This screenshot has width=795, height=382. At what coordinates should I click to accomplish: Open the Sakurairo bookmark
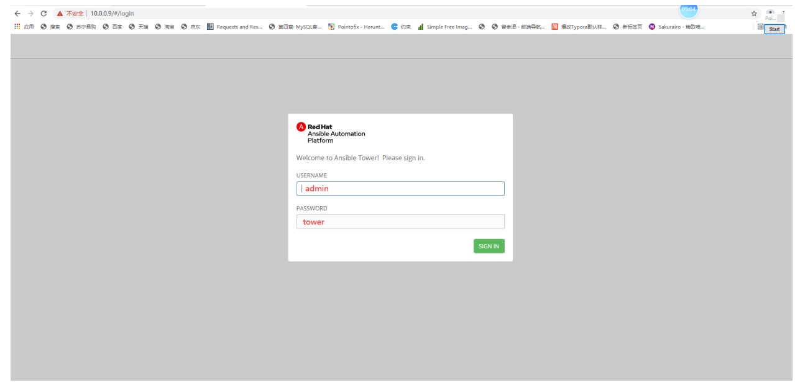(676, 27)
